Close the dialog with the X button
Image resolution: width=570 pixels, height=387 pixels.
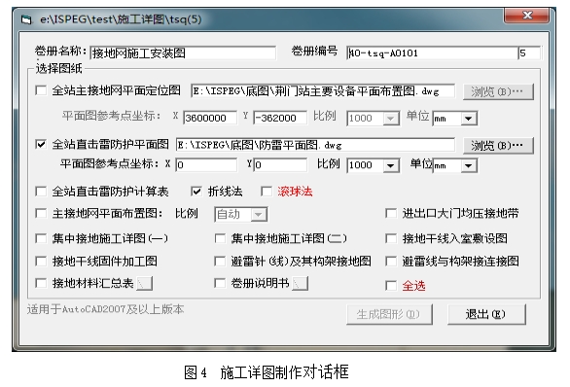pyautogui.click(x=527, y=15)
